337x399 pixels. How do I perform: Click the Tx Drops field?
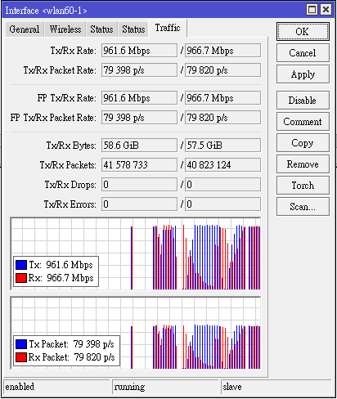tap(139, 185)
